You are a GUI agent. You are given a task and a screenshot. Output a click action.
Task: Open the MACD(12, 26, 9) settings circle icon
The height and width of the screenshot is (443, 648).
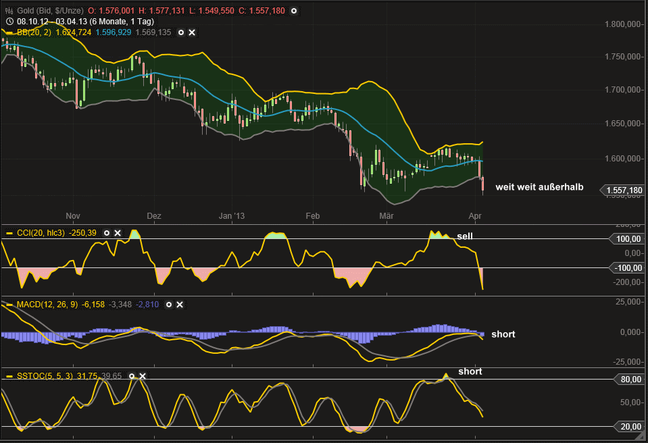coord(169,305)
